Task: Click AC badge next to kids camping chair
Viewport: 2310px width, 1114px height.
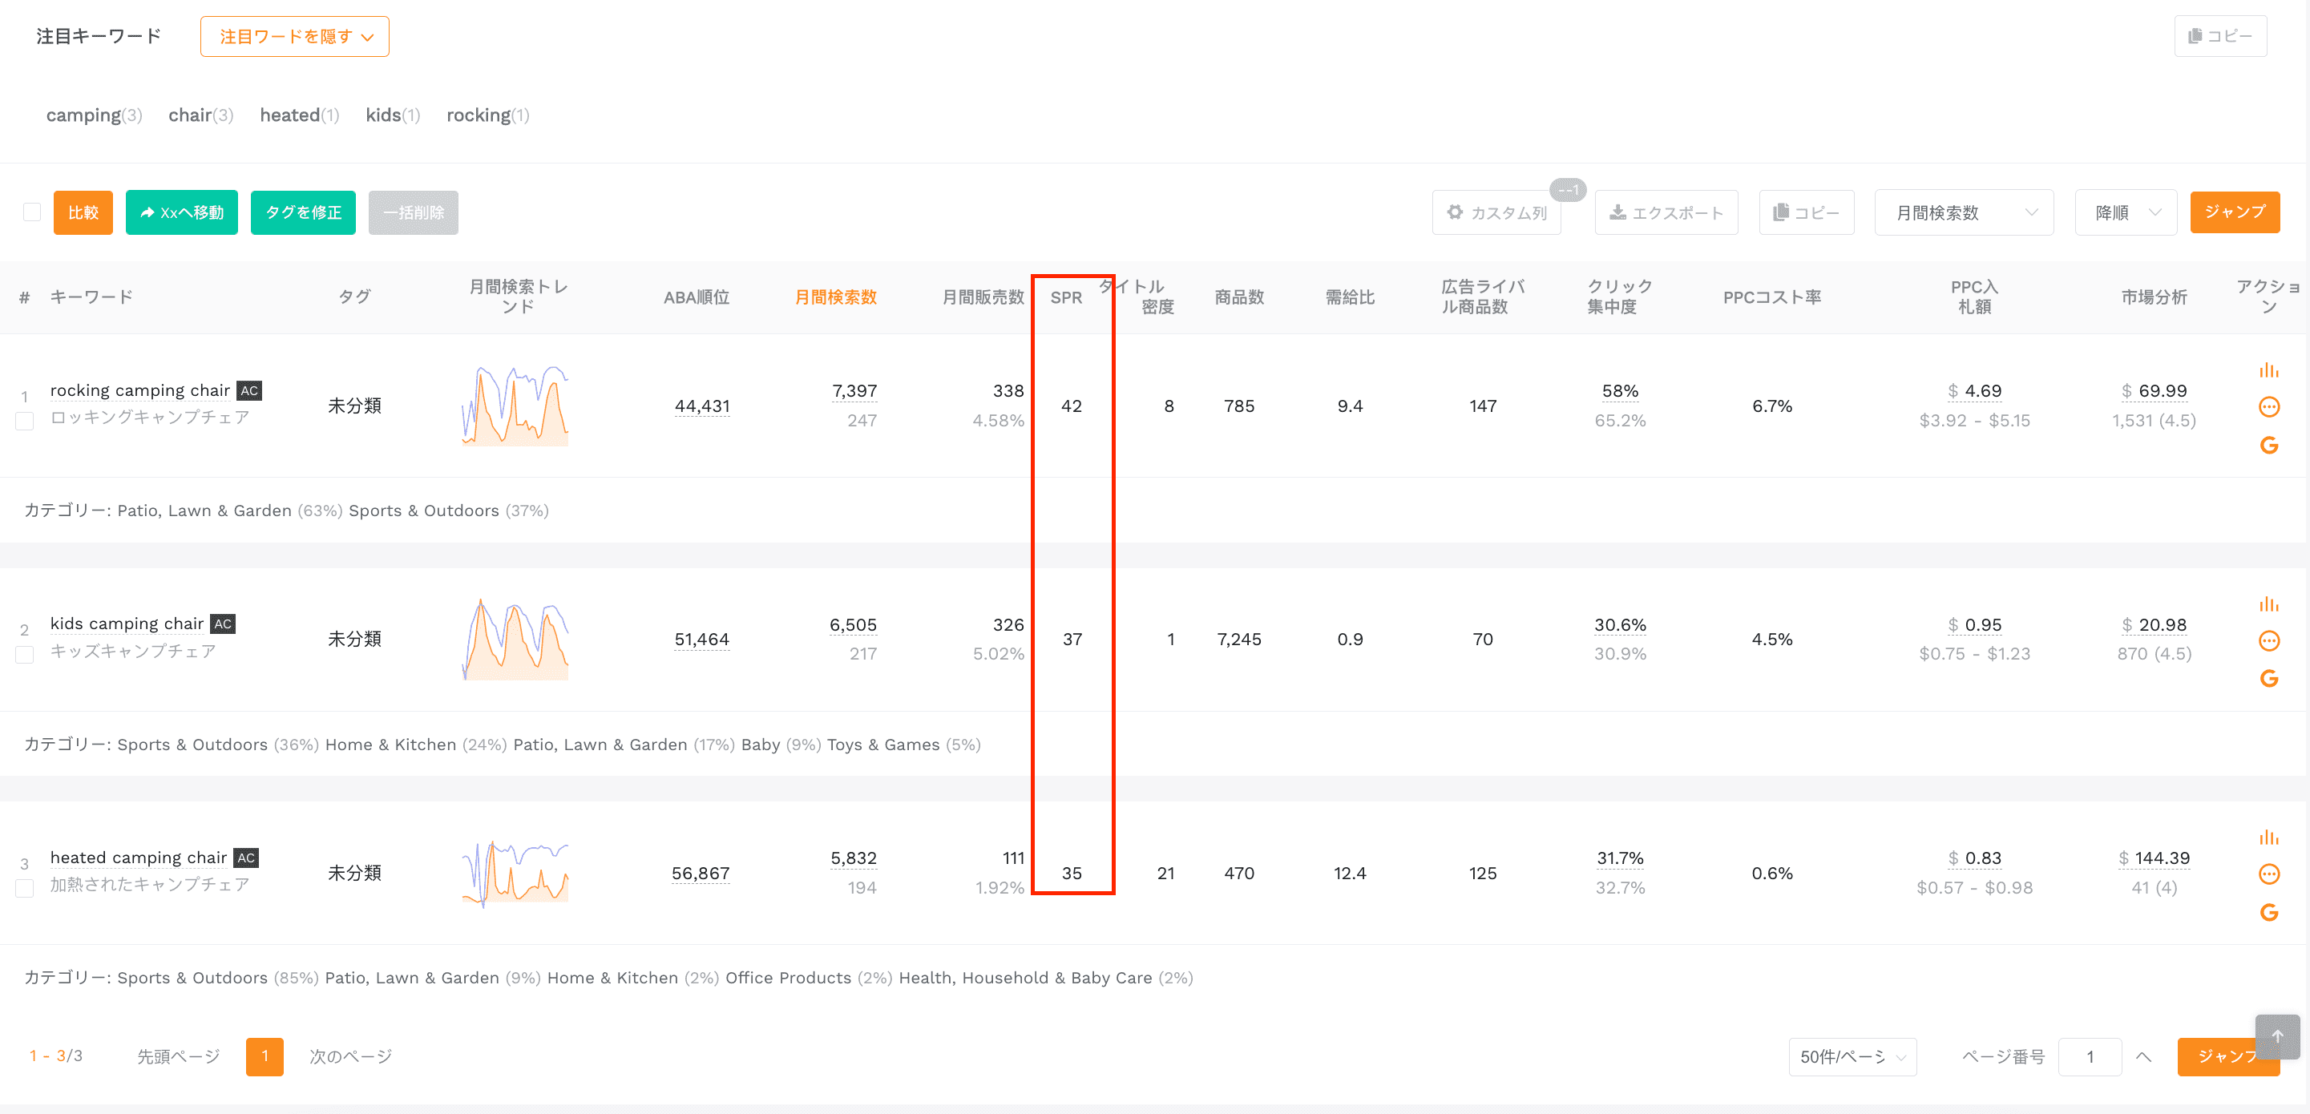Action: (222, 624)
